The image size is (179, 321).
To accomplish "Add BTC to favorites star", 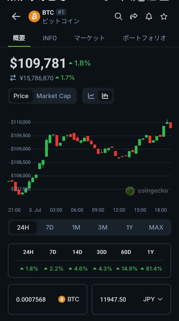I will click(x=164, y=17).
